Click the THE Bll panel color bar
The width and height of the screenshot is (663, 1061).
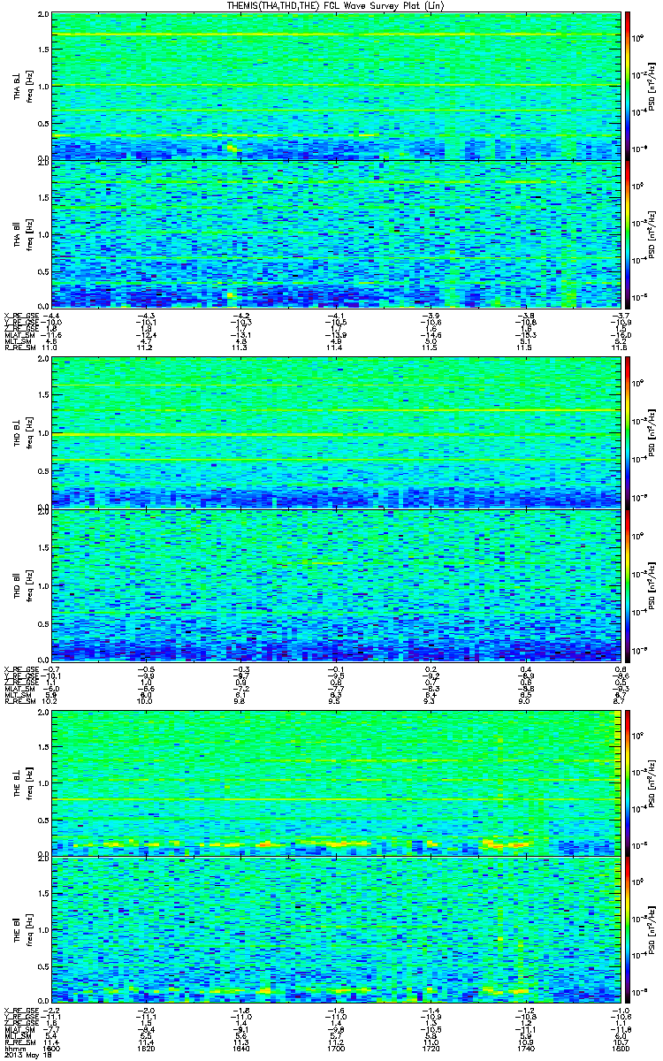point(627,932)
